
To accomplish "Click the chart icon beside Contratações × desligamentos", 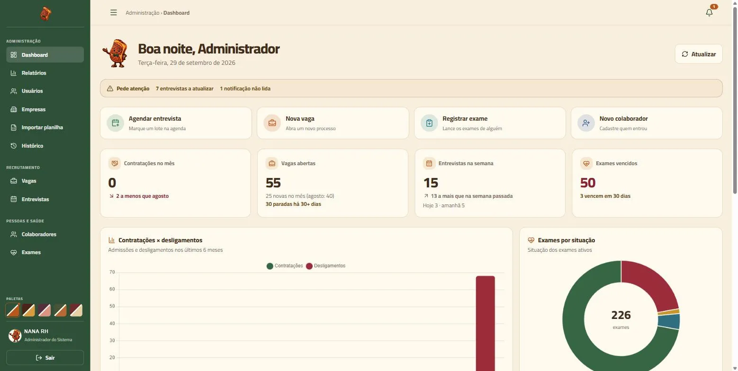I will point(112,240).
